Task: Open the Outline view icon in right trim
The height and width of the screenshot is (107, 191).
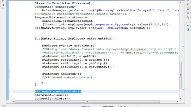Action: pos(188,29)
